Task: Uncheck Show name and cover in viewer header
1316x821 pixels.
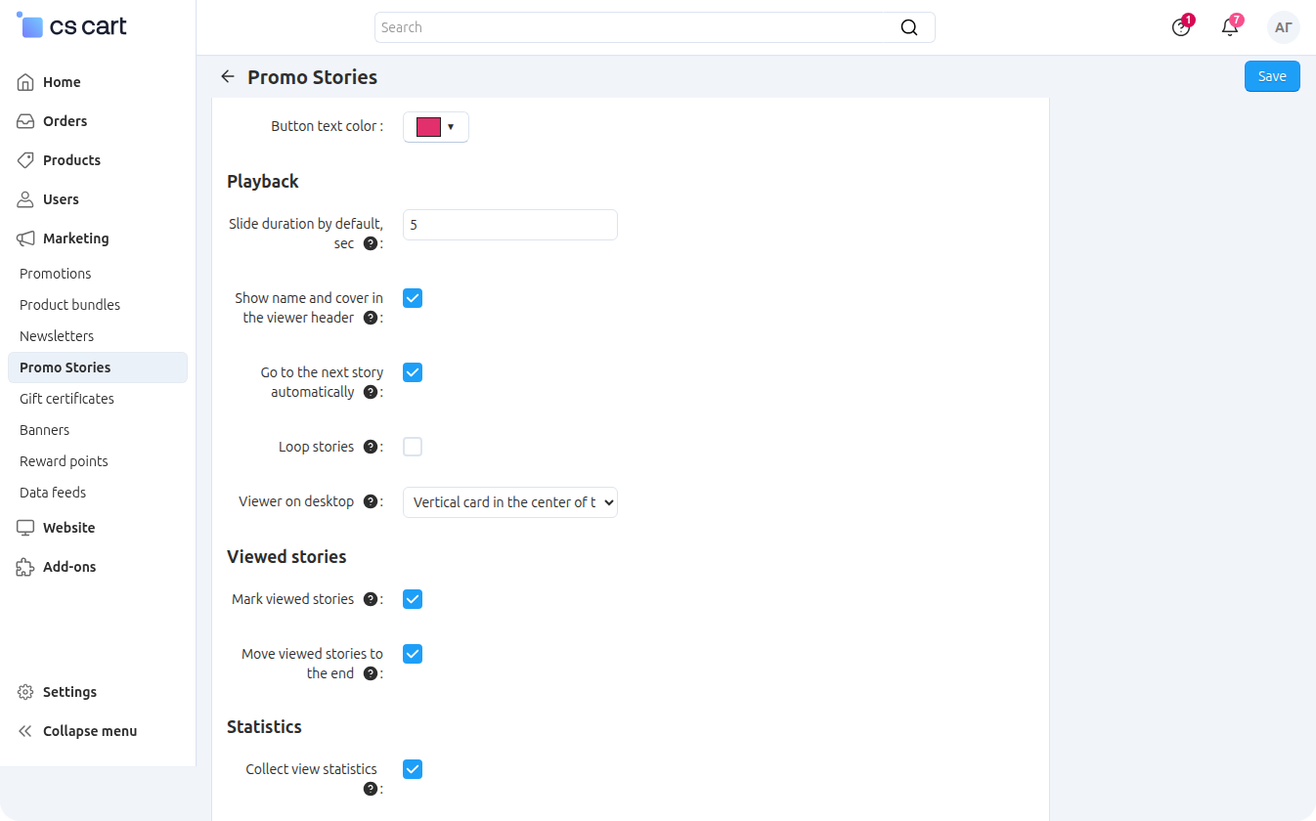Action: (413, 298)
